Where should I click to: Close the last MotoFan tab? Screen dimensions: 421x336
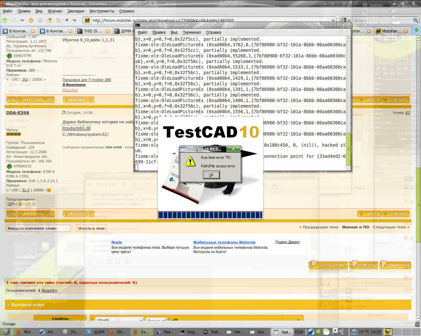[406, 31]
